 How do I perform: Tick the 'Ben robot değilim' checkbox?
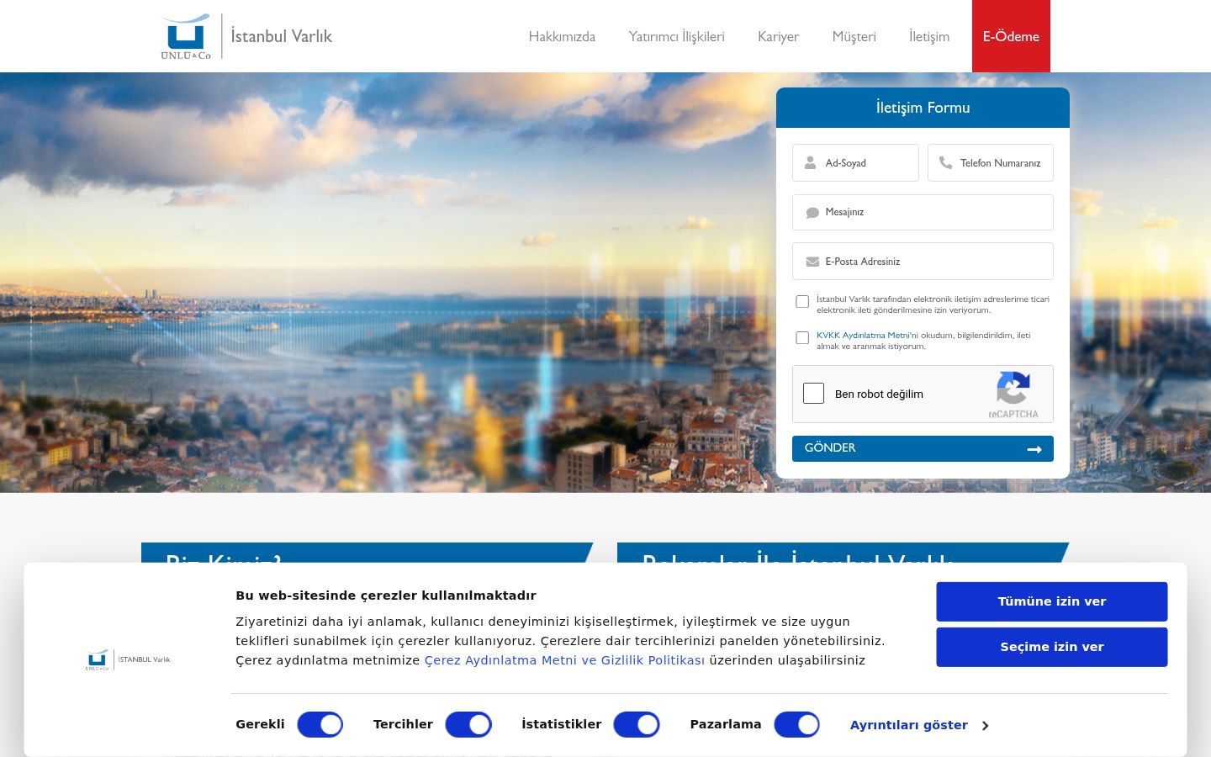point(813,394)
